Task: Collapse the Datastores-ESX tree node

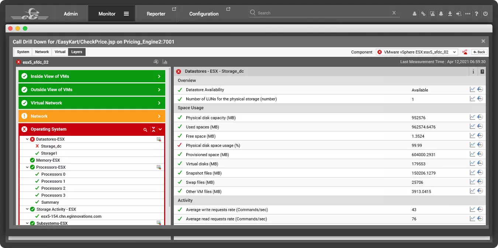Action: tap(27, 139)
